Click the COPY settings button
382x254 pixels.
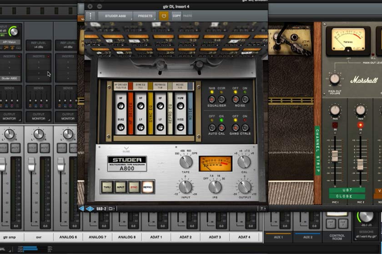(x=176, y=16)
